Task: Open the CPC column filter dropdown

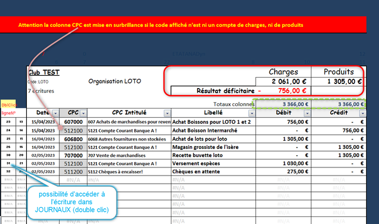Action: (x=83, y=113)
